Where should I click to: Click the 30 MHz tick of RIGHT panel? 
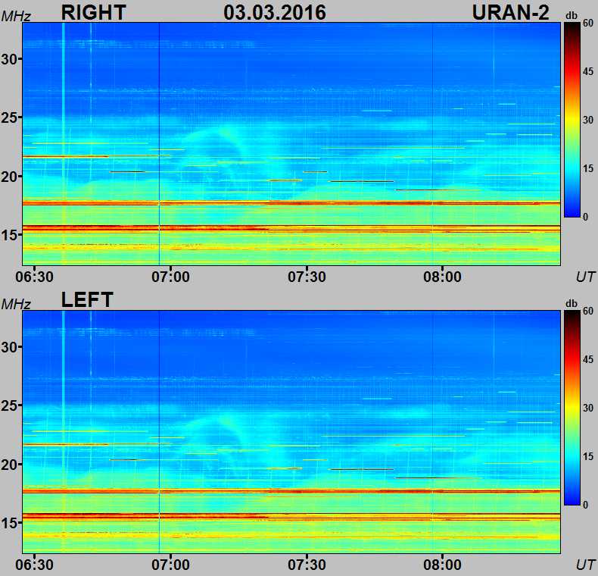pyautogui.click(x=9, y=59)
